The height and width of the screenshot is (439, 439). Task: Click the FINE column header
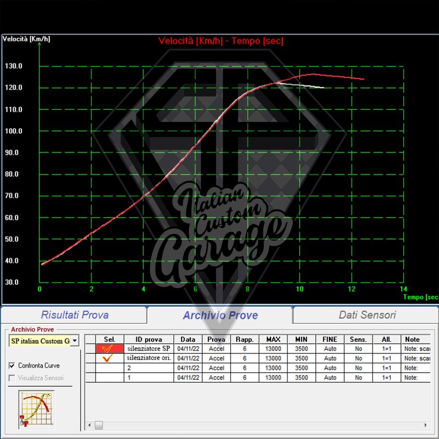tap(330, 339)
